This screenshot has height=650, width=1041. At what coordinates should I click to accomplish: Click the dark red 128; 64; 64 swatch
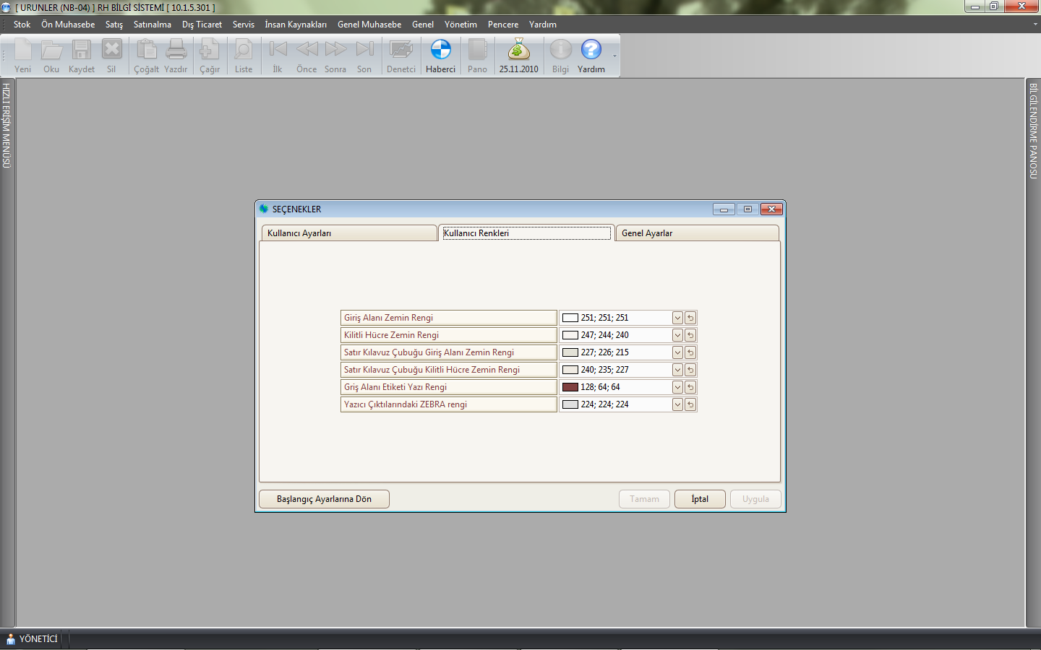point(570,387)
